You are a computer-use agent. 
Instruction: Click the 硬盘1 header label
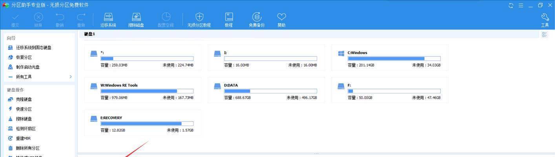coord(89,34)
